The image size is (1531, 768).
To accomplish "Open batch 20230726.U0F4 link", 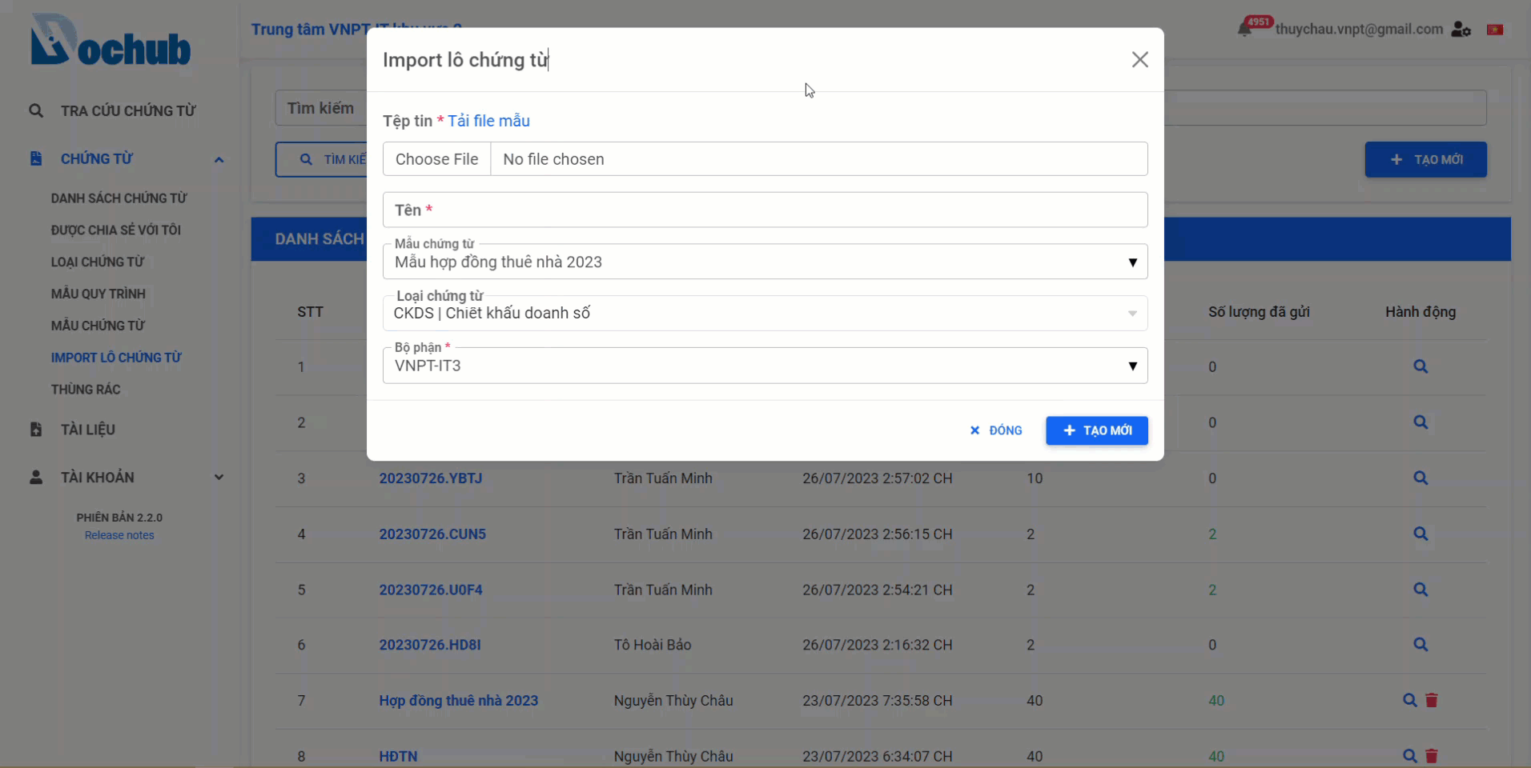I will click(x=431, y=590).
